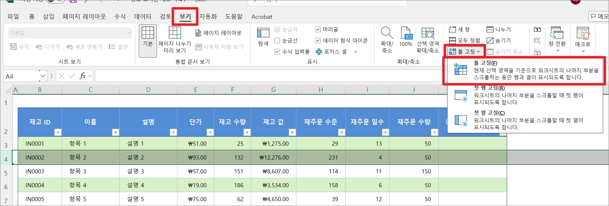Click the formula bar confirm checkmark
609x206 pixels.
pos(72,76)
